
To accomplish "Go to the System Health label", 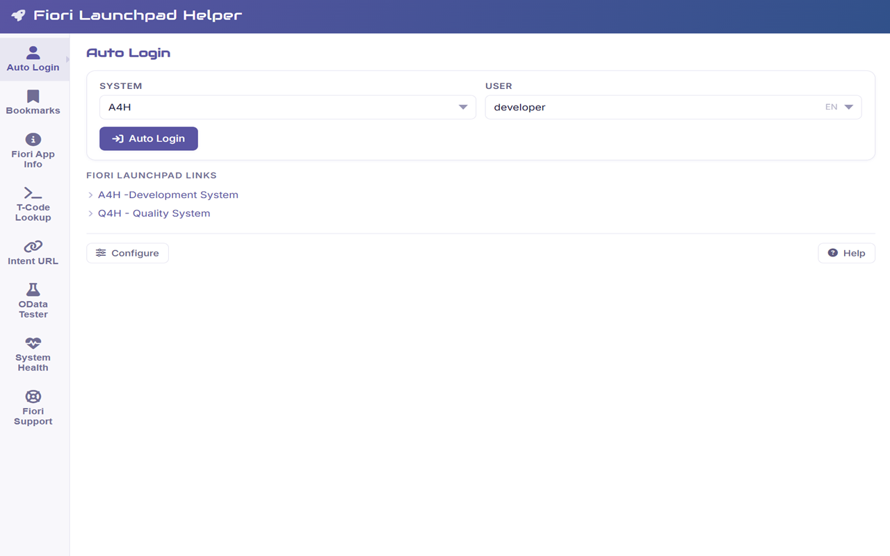I will 33,363.
